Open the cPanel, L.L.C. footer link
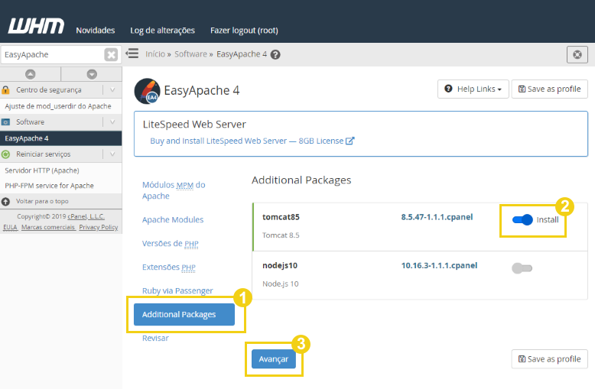This screenshot has height=389, width=595. (x=86, y=216)
